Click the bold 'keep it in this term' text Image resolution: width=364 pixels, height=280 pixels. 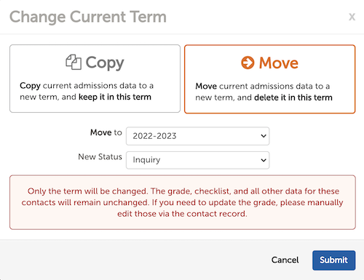coord(115,97)
